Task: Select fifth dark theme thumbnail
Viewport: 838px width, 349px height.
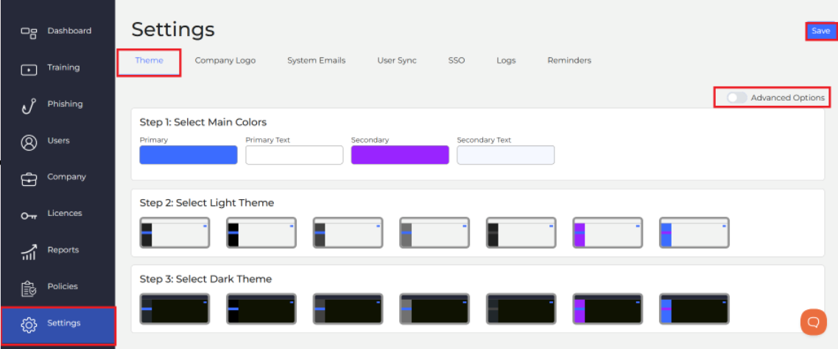Action: point(521,309)
